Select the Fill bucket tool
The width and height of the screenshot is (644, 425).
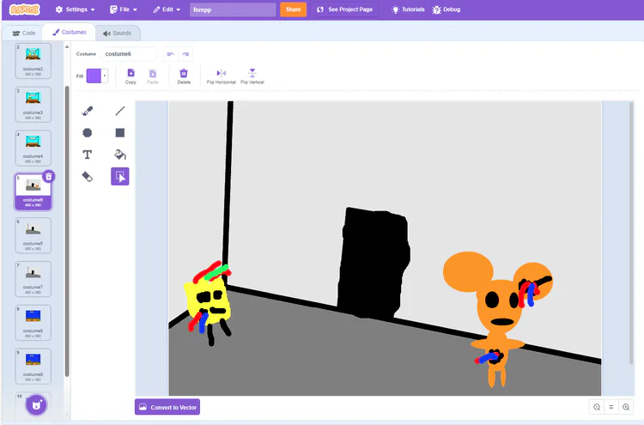120,155
